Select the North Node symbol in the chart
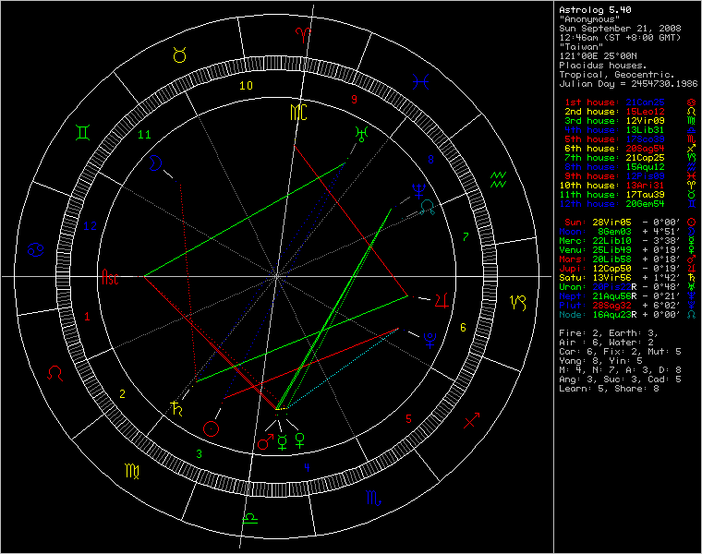The width and height of the screenshot is (702, 554). tap(428, 207)
